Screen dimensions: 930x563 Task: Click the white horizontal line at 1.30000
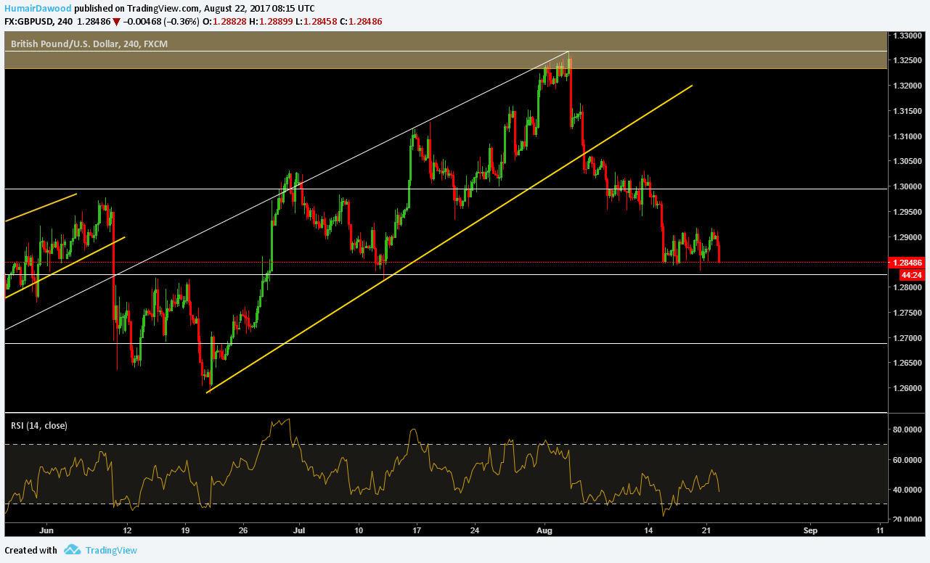446,189
